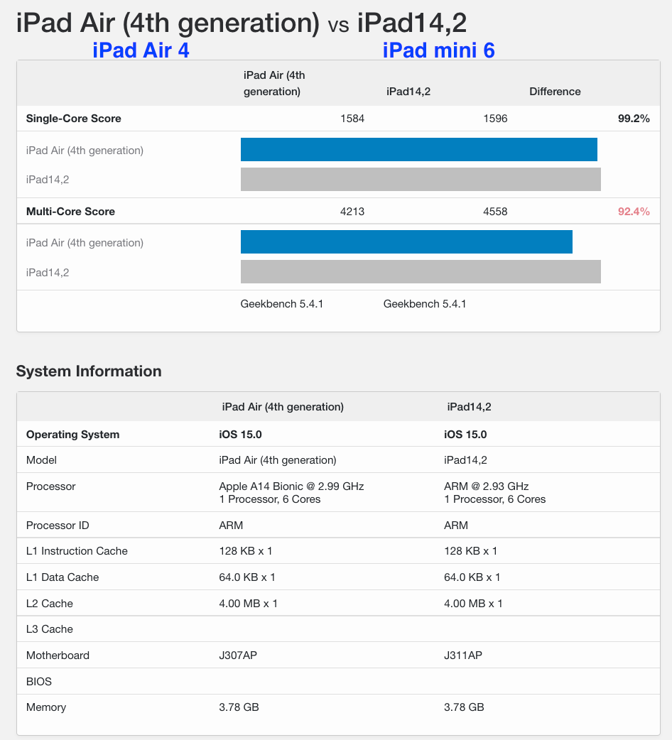Image resolution: width=672 pixels, height=740 pixels.
Task: Click the "Difference" column header
Action: pyautogui.click(x=555, y=92)
